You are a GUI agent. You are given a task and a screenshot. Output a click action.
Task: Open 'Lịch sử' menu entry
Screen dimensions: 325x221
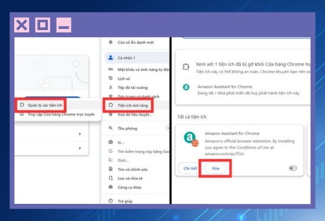123,78
